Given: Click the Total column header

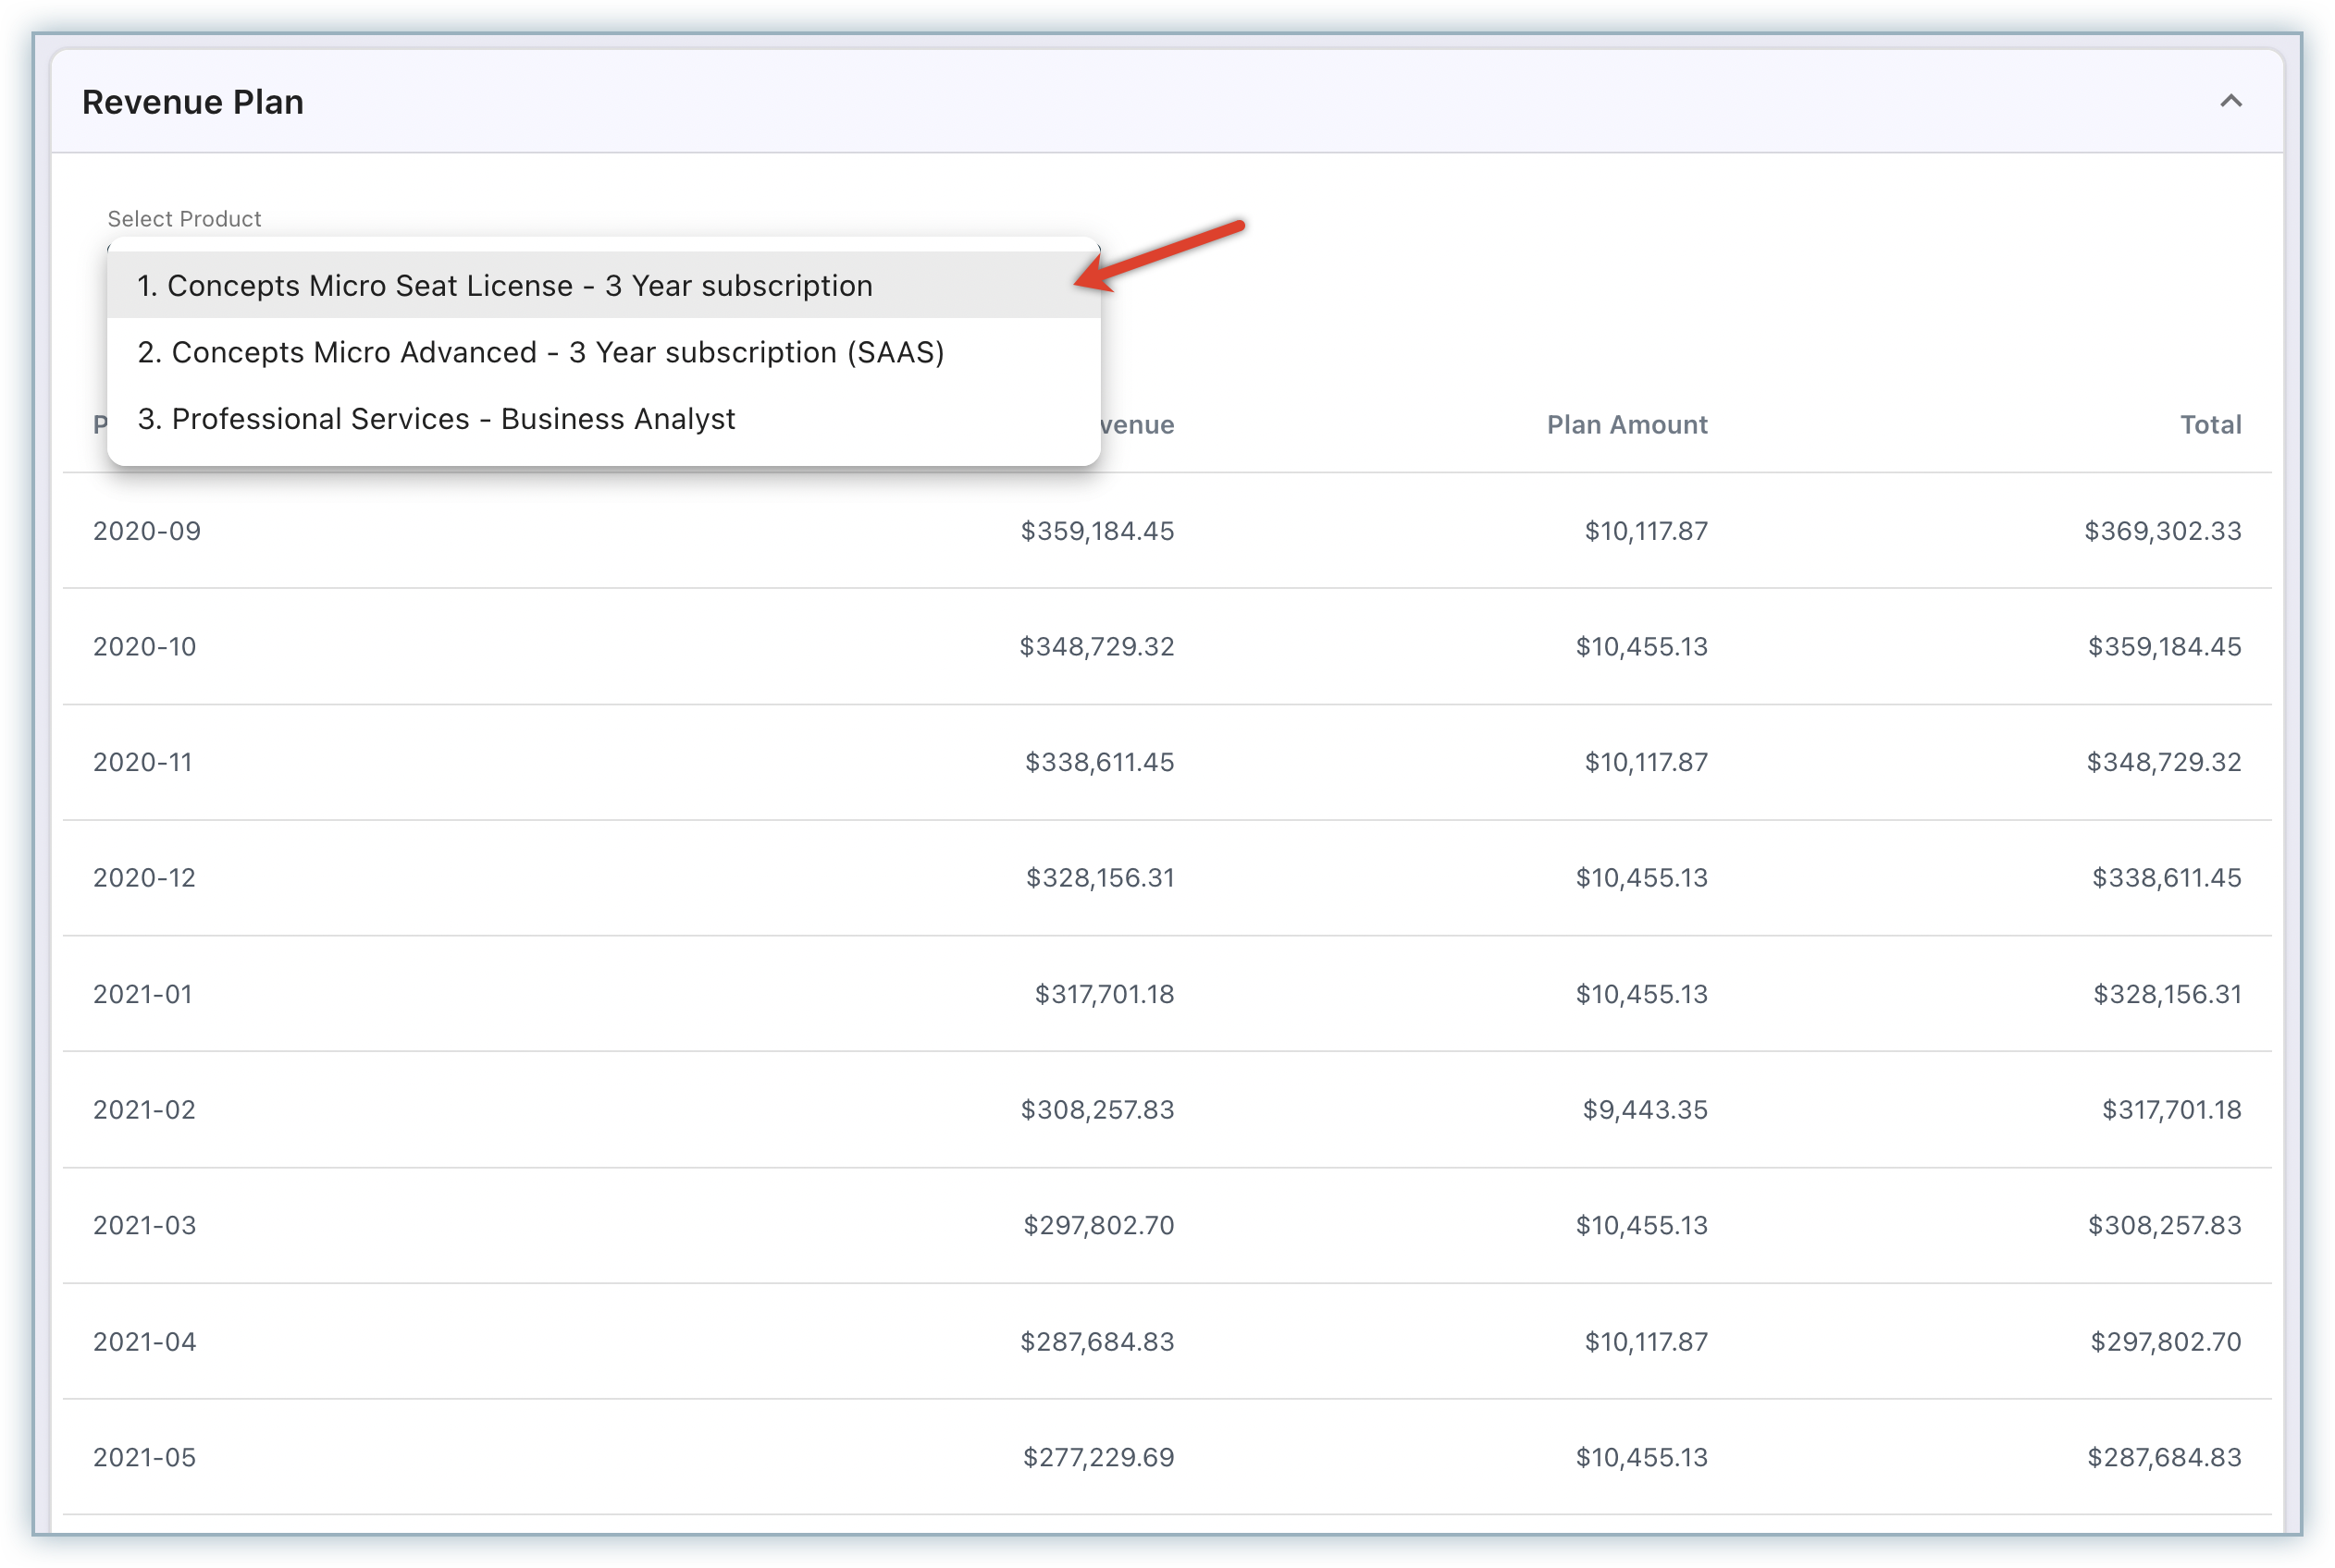Looking at the screenshot, I should 2210,425.
